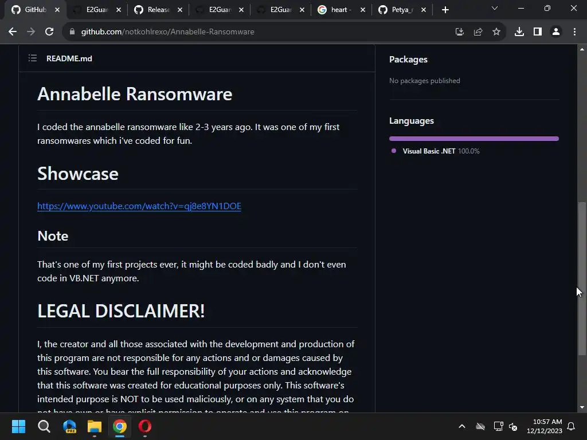Click the page vertical scrollbar thumb
Image resolution: width=587 pixels, height=440 pixels.
pos(582,279)
